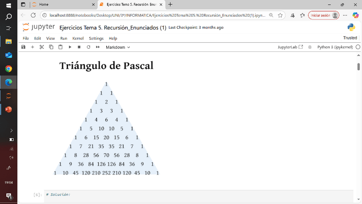Open the Settings menu
The image size is (362, 204).
click(96, 38)
